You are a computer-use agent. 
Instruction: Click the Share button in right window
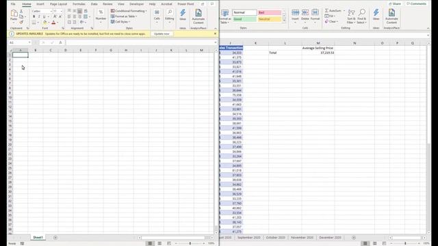click(x=395, y=4)
